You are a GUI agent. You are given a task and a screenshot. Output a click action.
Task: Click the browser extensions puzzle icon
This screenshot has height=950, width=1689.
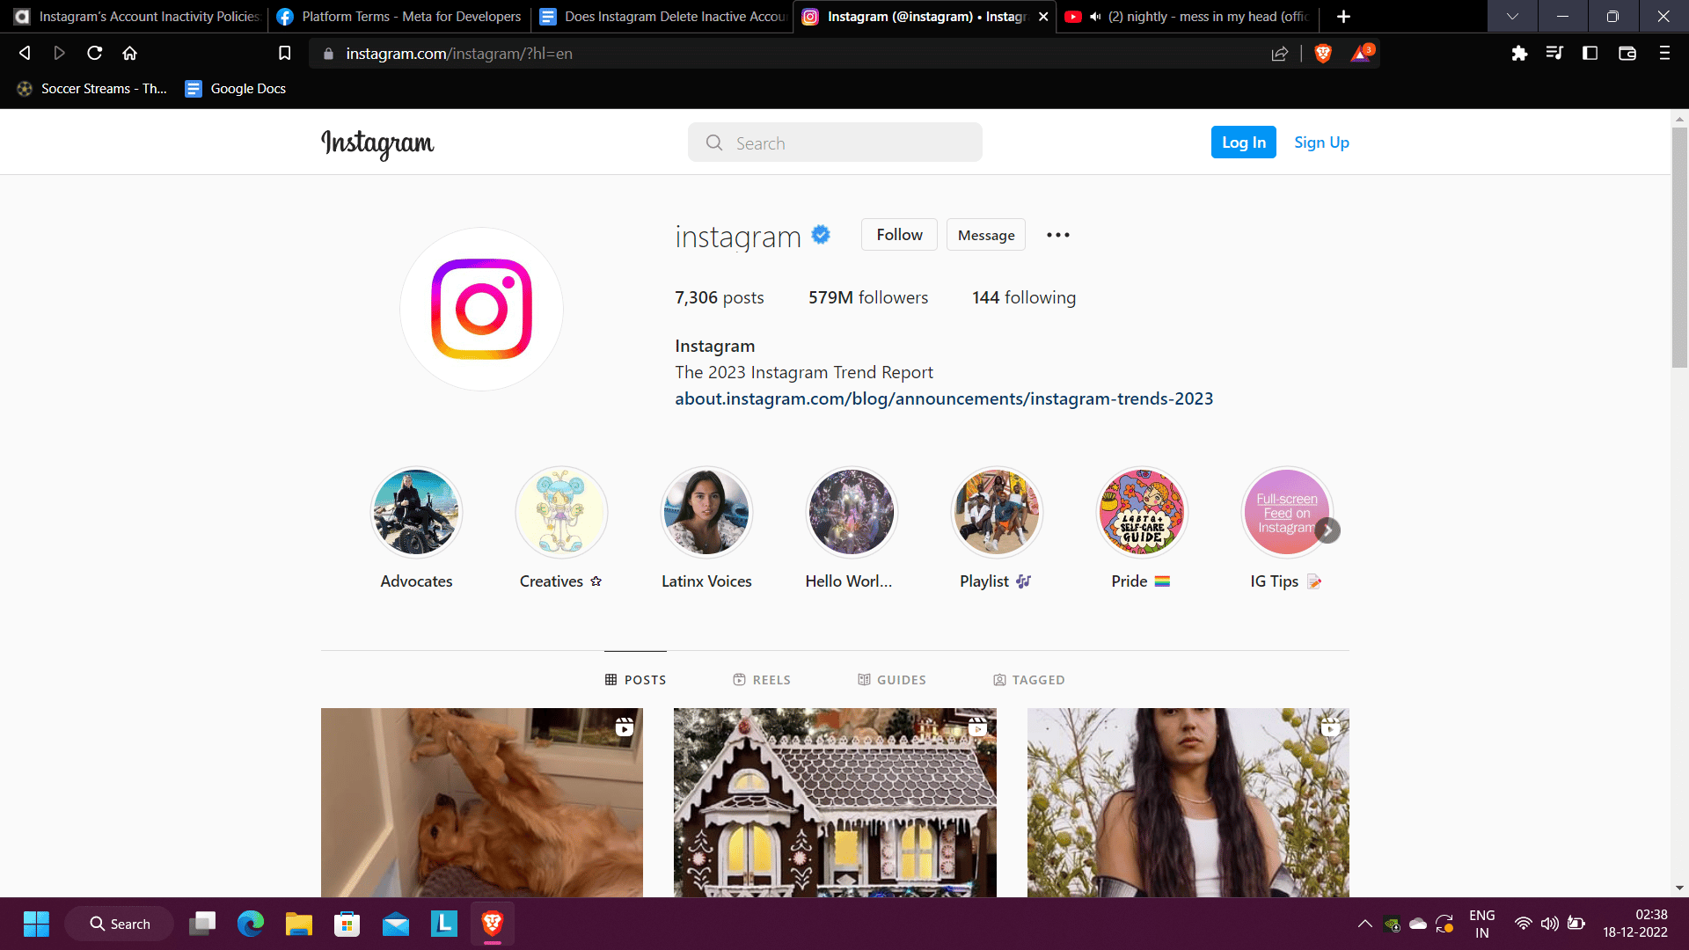[1521, 52]
